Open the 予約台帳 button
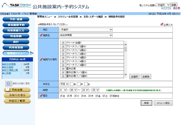Image resolution: width=181 pixels, height=125 pixels. click(x=17, y=90)
